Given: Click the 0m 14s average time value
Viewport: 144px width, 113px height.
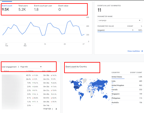Looking at the screenshot, I should [x=46, y=105].
